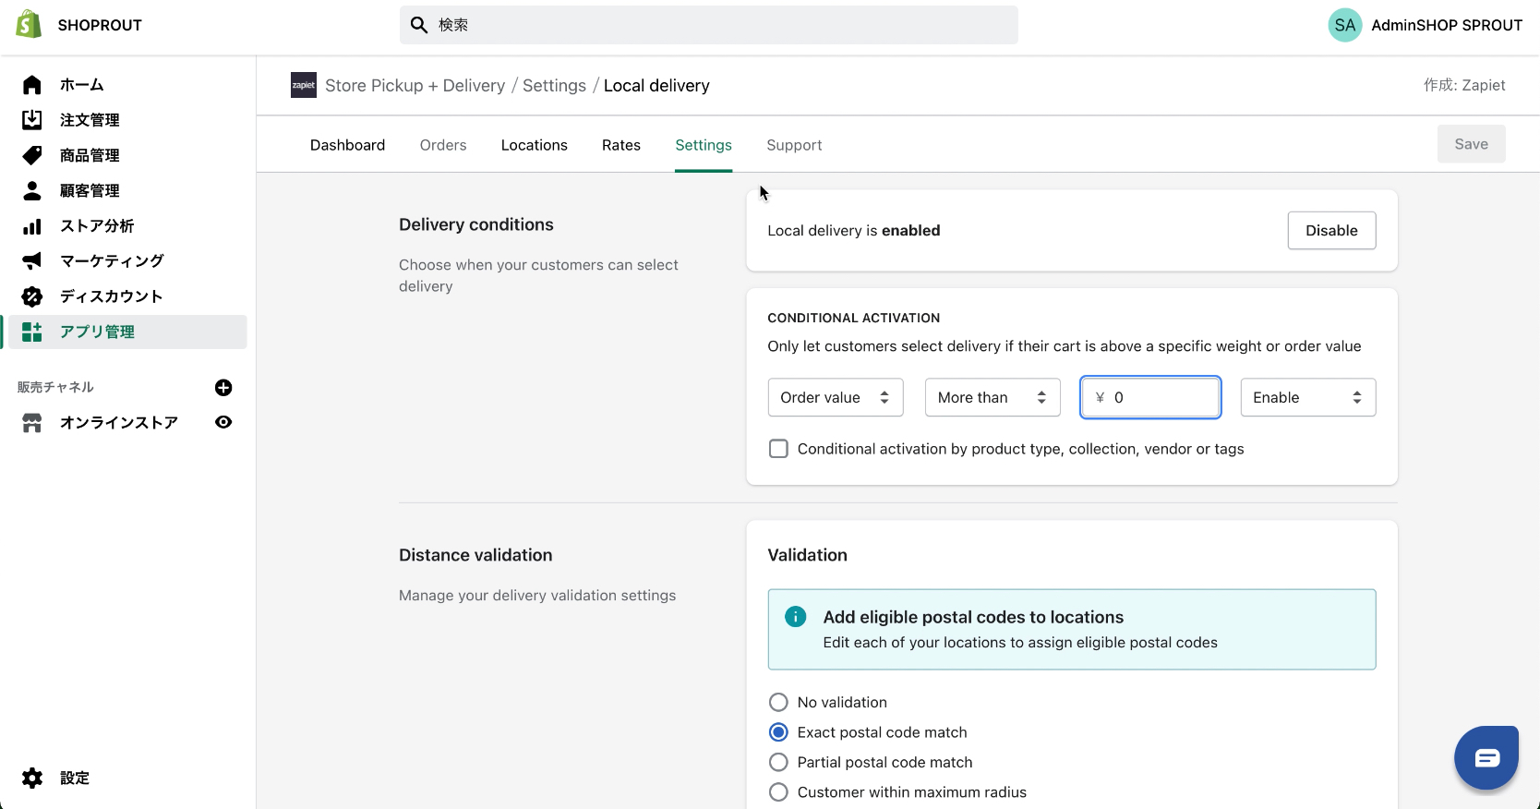Switch to the Locations tab
This screenshot has height=809, width=1540.
point(534,145)
